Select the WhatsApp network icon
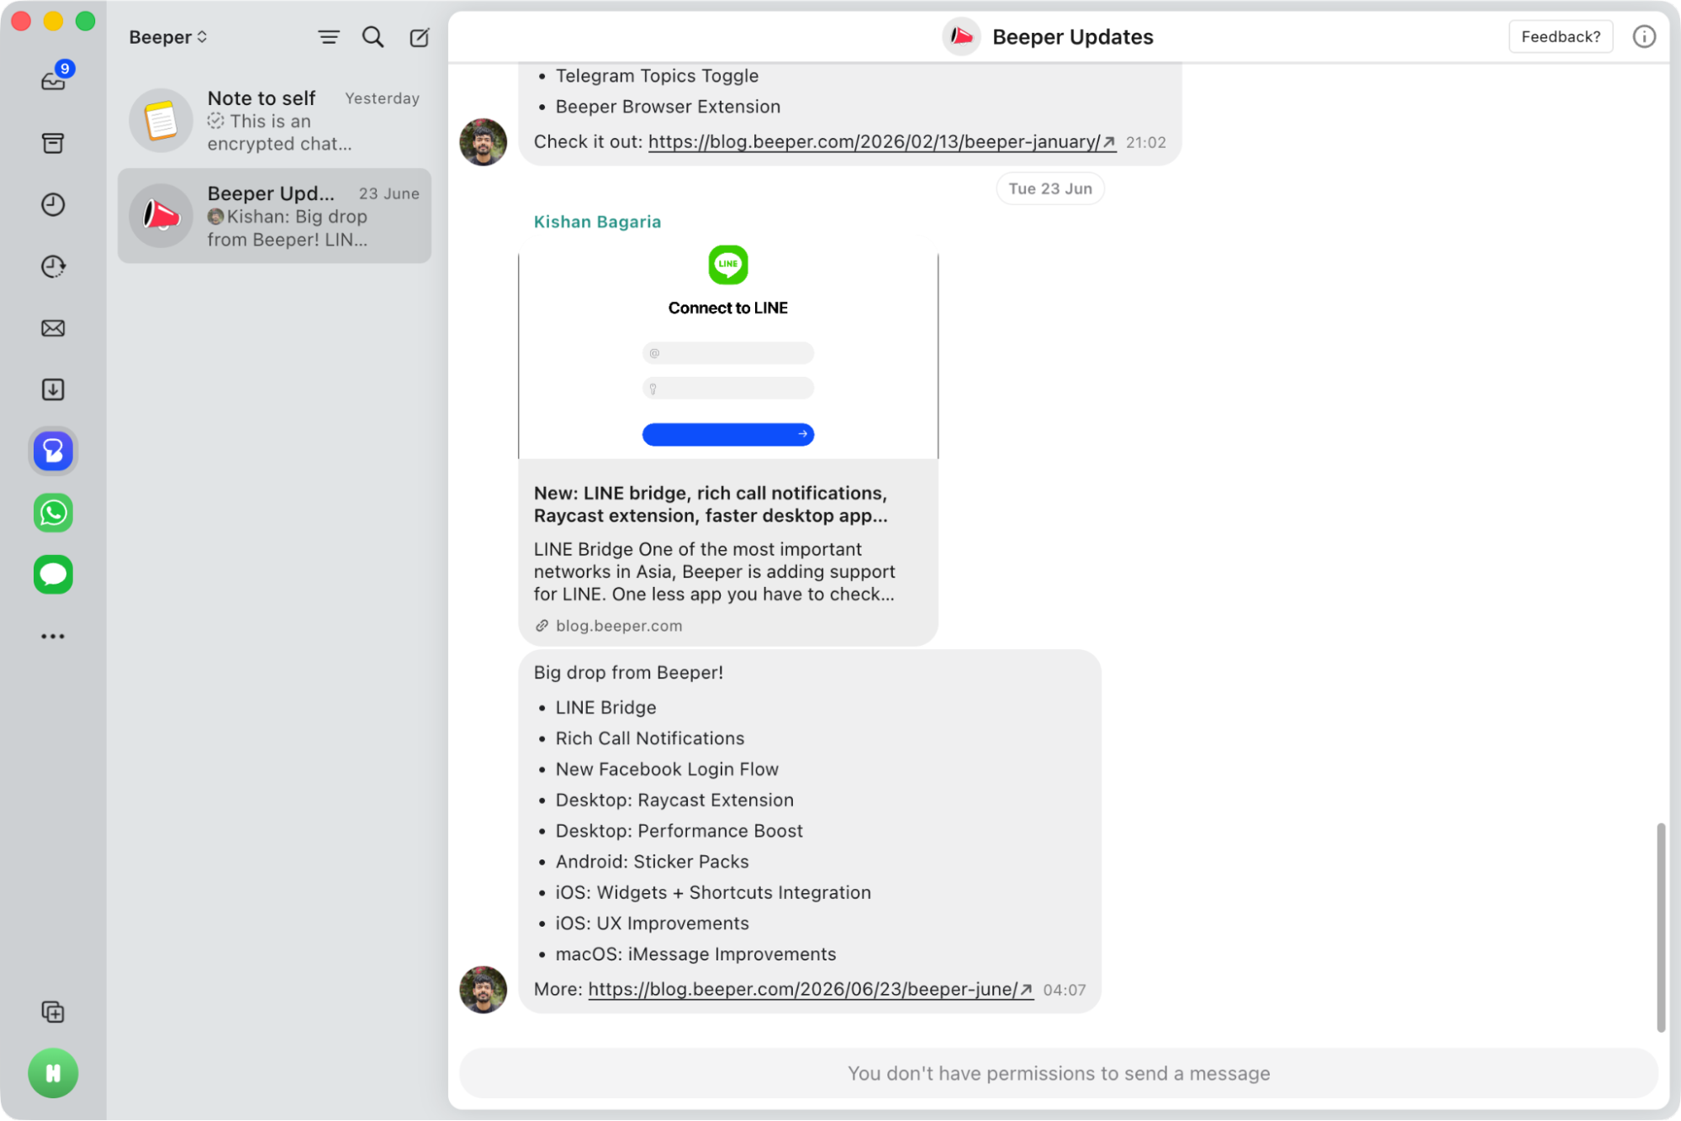This screenshot has width=1681, height=1121. [x=53, y=513]
